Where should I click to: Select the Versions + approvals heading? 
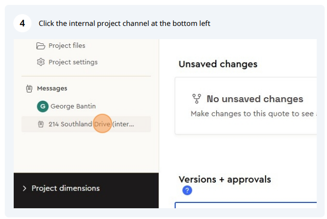point(225,179)
